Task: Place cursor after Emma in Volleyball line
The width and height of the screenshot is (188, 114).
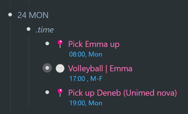Action: [x=132, y=69]
